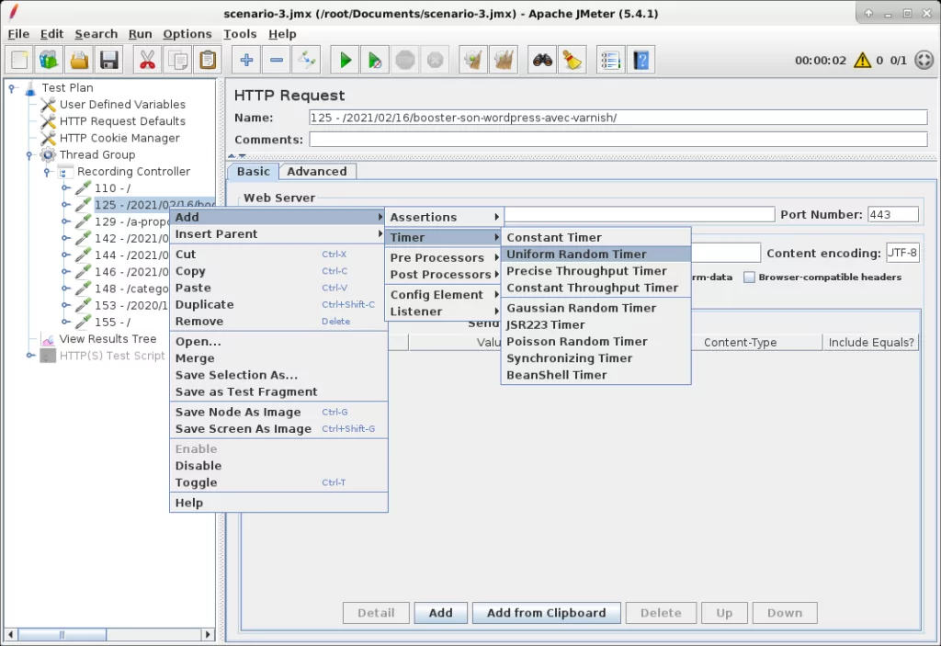Click the Paste clipboard toolbar icon
The width and height of the screenshot is (941, 646).
pyautogui.click(x=208, y=60)
